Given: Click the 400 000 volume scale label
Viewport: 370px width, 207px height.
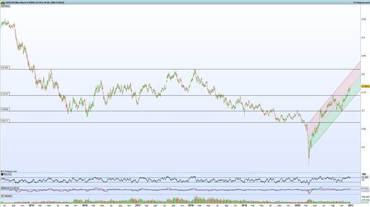Looking at the screenshot, I should (365, 197).
